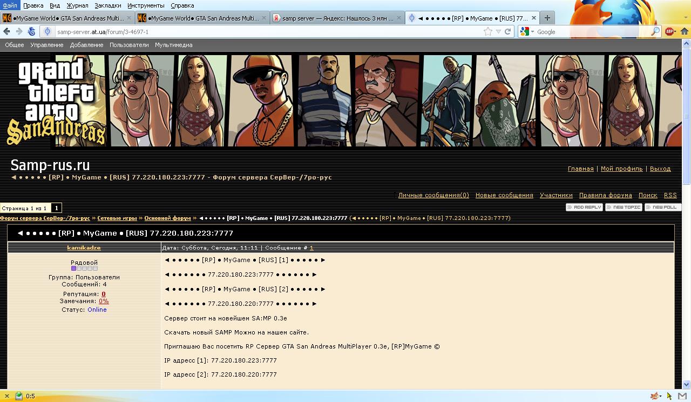Open the Участники link
Screen dimensions: 691x402
(556, 195)
